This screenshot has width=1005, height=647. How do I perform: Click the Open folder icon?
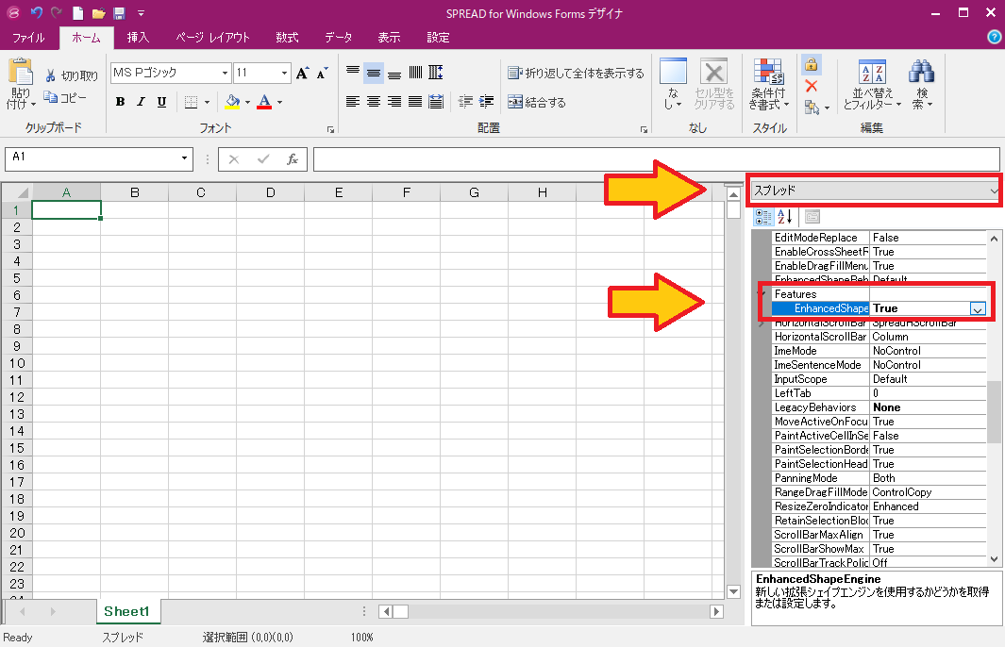(x=98, y=13)
